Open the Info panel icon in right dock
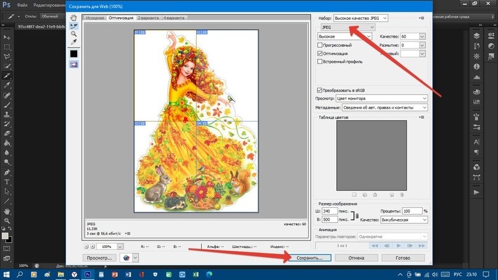The width and height of the screenshot is (498, 280). [476, 67]
